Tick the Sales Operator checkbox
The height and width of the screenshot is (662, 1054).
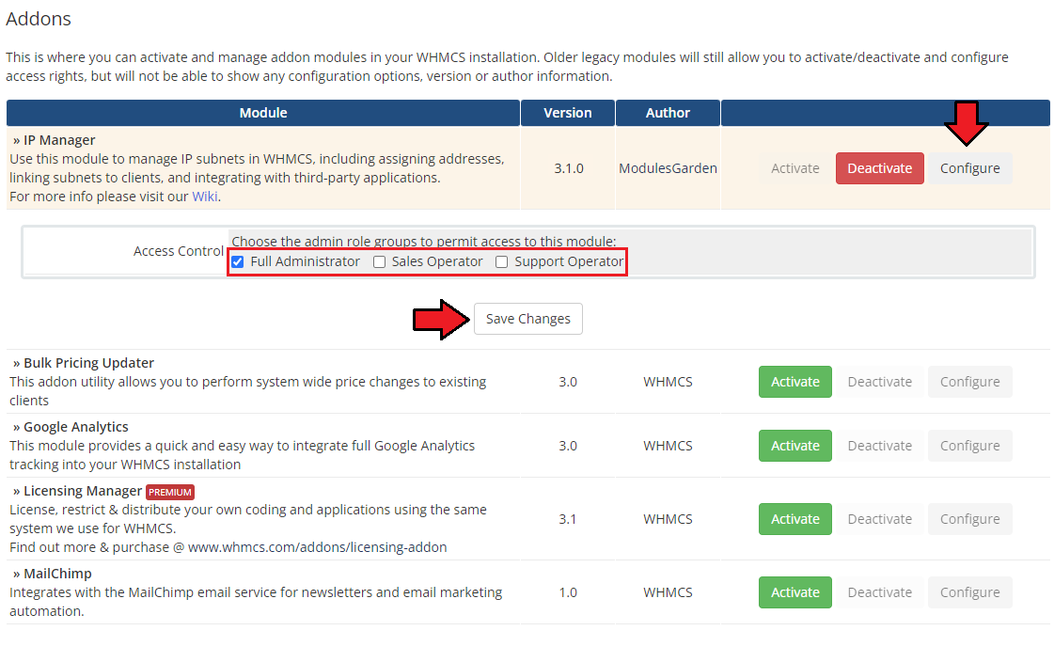(379, 262)
